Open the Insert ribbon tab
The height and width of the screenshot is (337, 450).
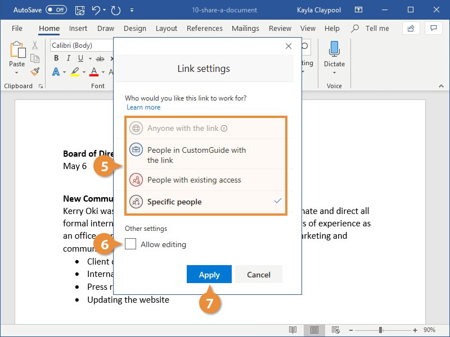[78, 29]
